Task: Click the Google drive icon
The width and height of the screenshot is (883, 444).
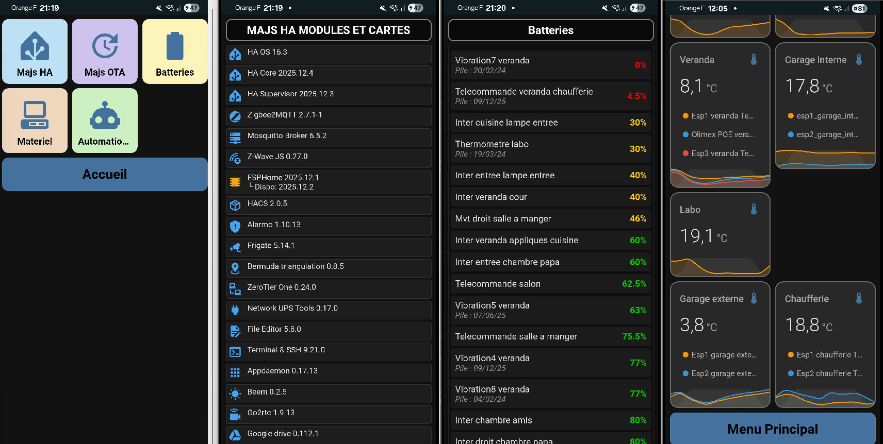Action: click(x=235, y=435)
